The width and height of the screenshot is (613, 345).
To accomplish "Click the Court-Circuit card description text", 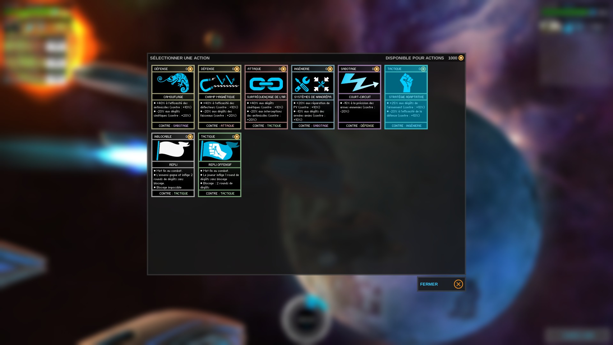I will [358, 107].
